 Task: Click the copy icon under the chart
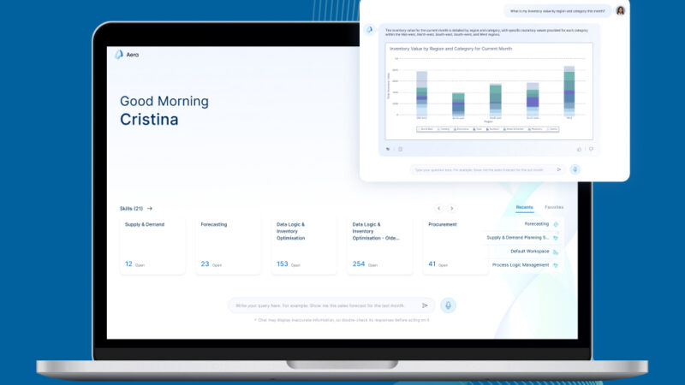point(400,149)
